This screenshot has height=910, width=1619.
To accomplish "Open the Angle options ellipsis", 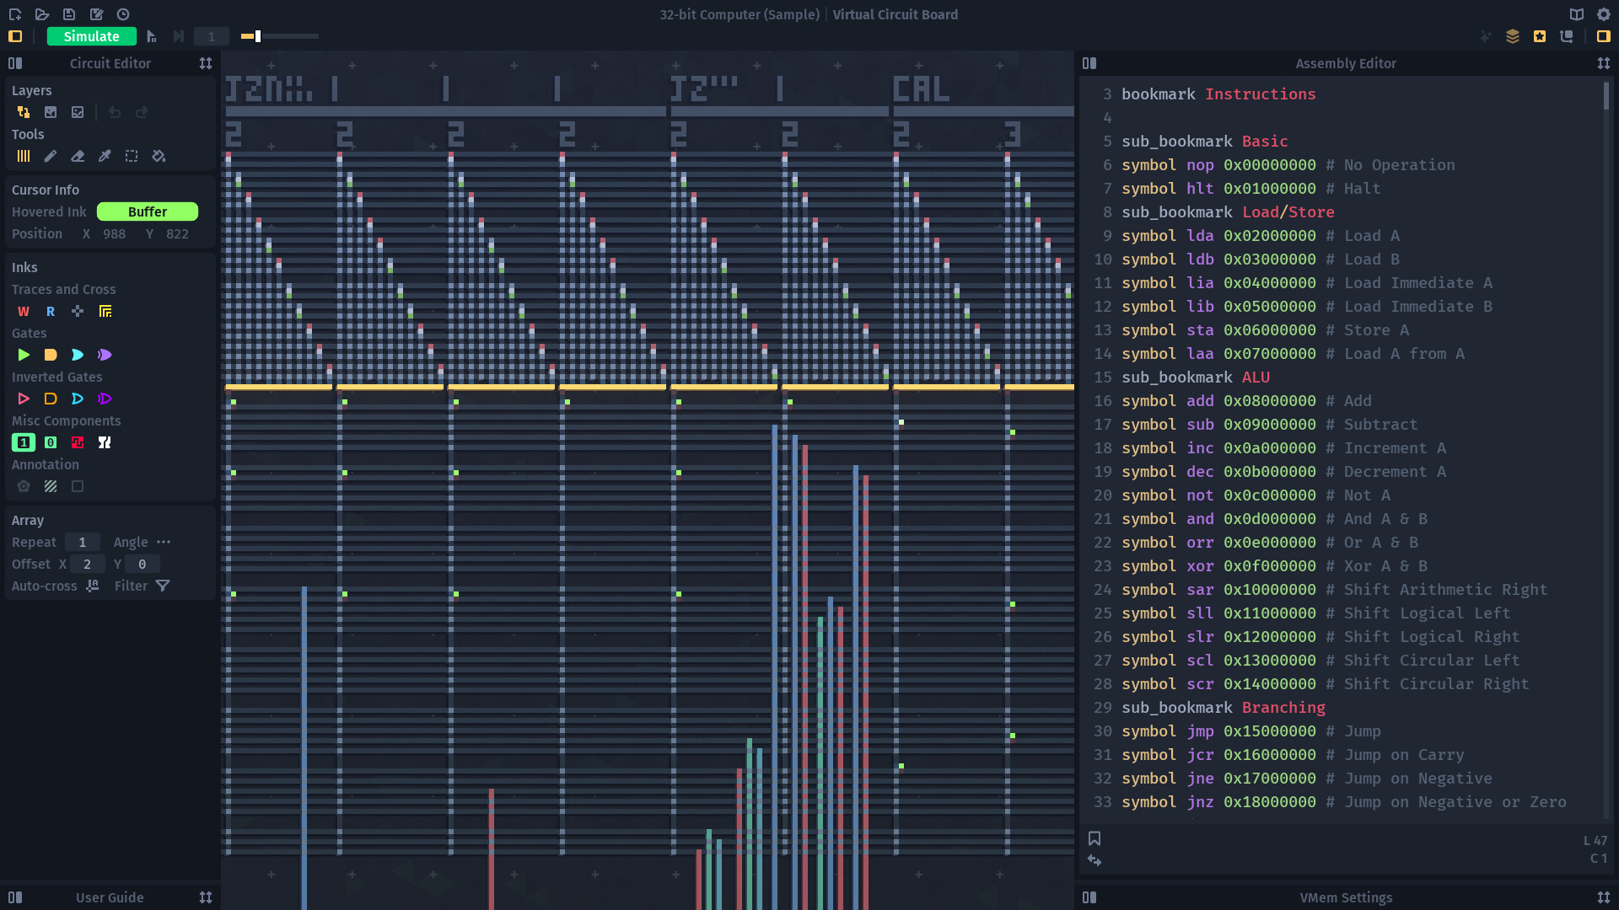I will [164, 542].
